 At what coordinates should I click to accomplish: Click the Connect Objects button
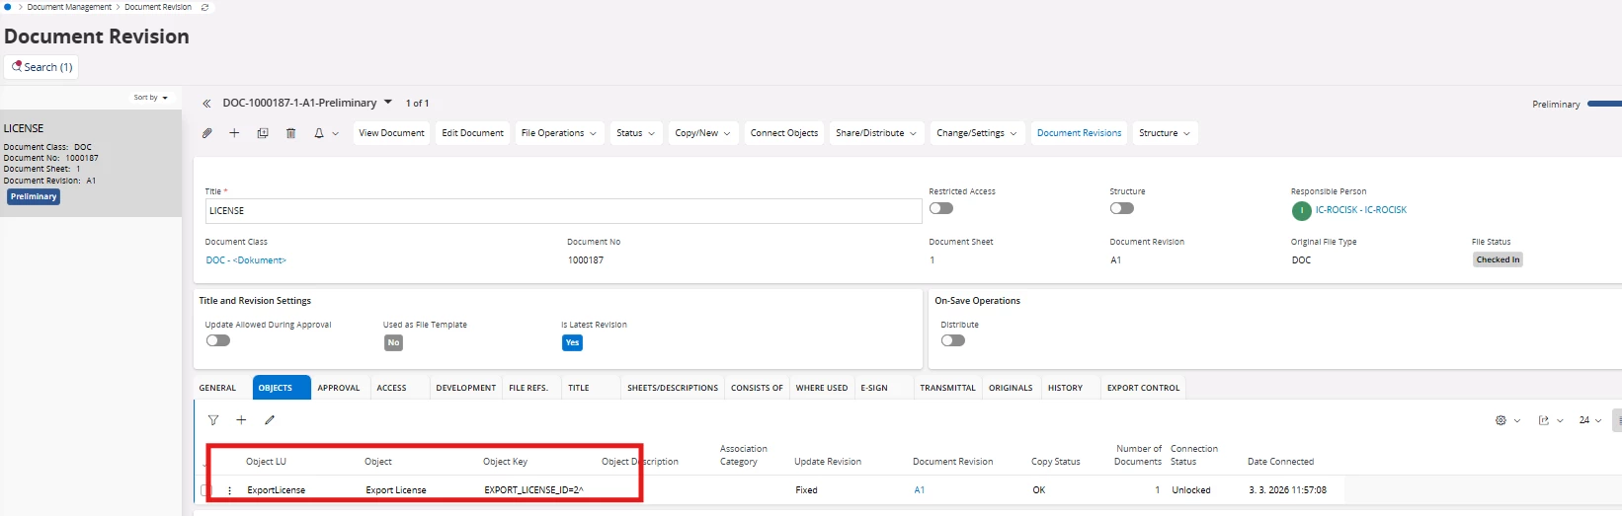point(784,133)
